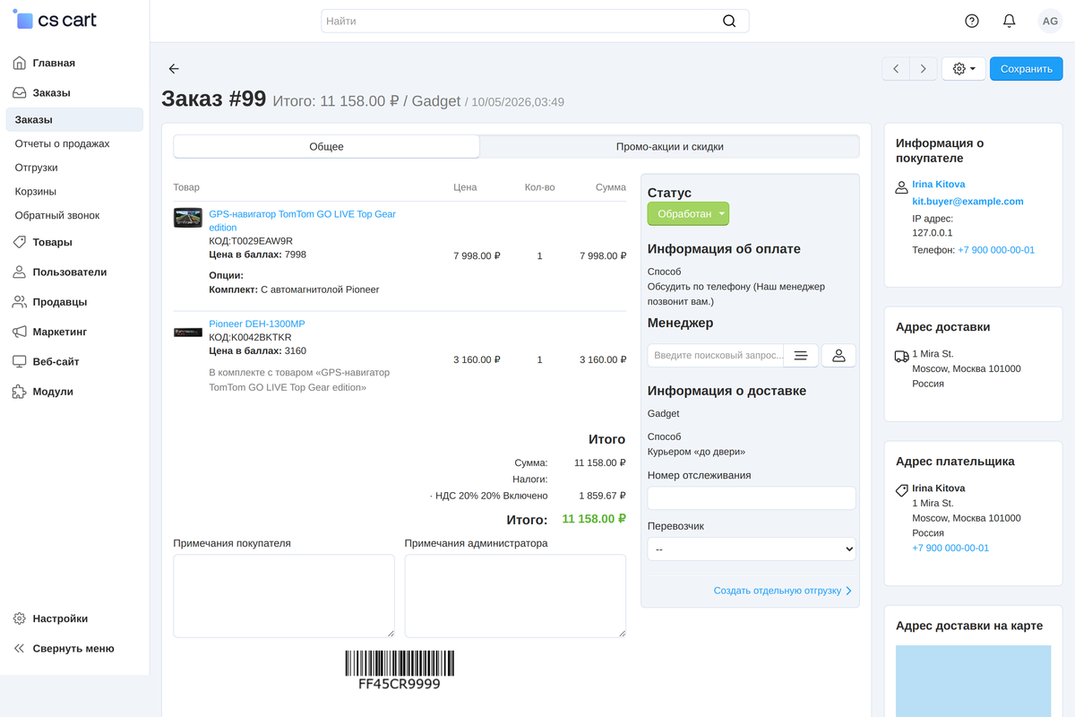Collapse the menu with Свернуть меню
The height and width of the screenshot is (717, 1075).
74,648
